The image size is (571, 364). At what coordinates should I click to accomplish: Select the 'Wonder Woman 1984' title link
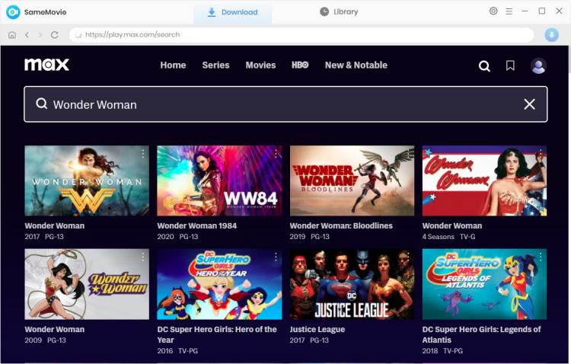coord(197,226)
